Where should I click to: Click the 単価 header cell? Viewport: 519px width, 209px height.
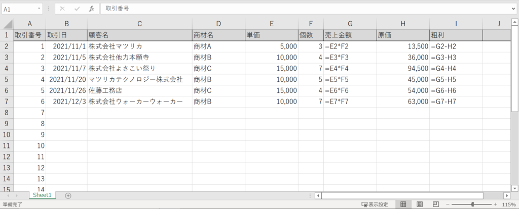coord(272,35)
